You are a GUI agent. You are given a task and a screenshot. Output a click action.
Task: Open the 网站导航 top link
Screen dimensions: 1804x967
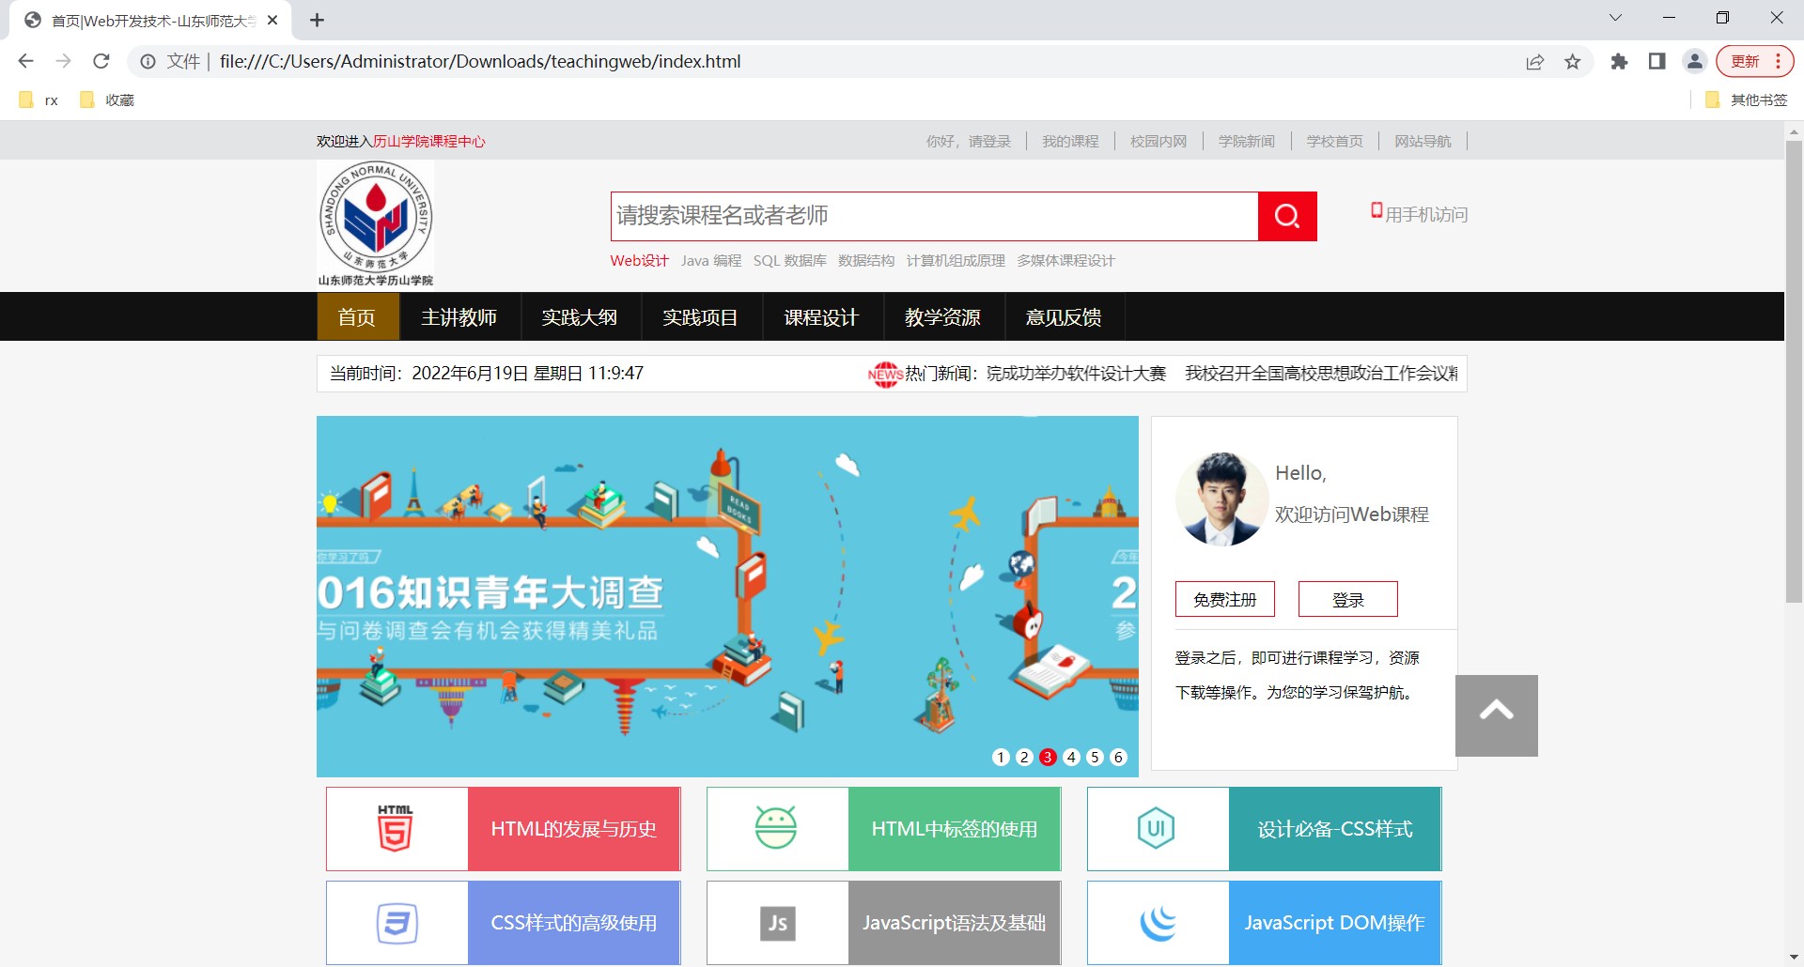pyautogui.click(x=1423, y=142)
